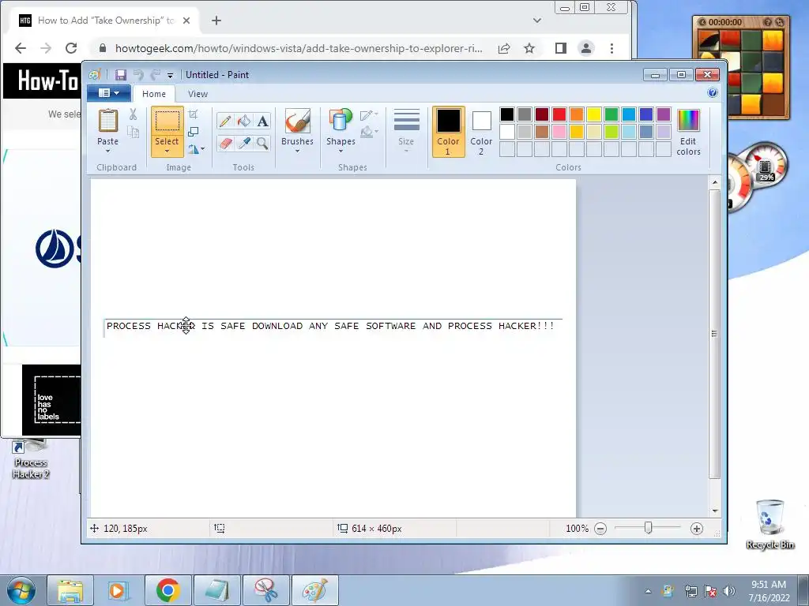Image resolution: width=809 pixels, height=606 pixels.
Task: Click Paint vertical scrollbar up arrow
Action: (x=714, y=182)
